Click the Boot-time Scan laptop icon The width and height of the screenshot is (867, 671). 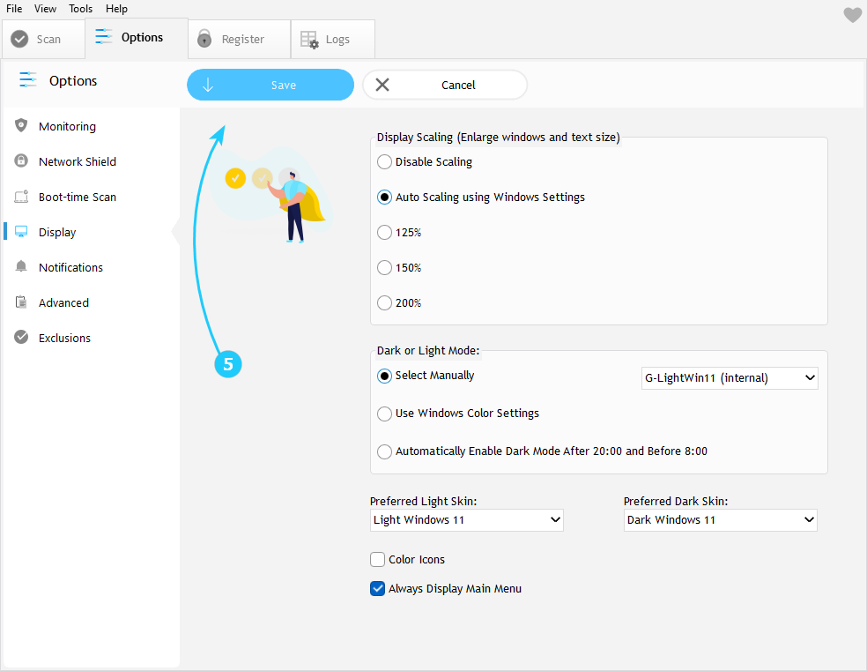(21, 197)
